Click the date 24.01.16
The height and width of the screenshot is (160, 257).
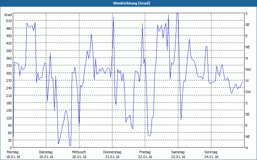211,157
